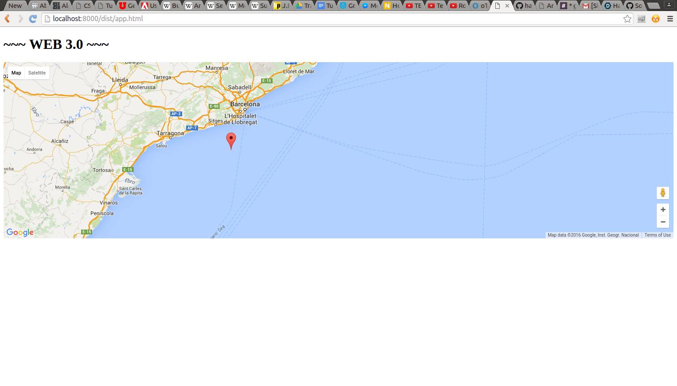The image size is (677, 386).
Task: Click the Lleida label on map
Action: point(120,80)
